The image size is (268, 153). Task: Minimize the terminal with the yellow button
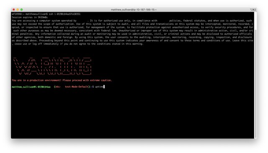coord(18,10)
